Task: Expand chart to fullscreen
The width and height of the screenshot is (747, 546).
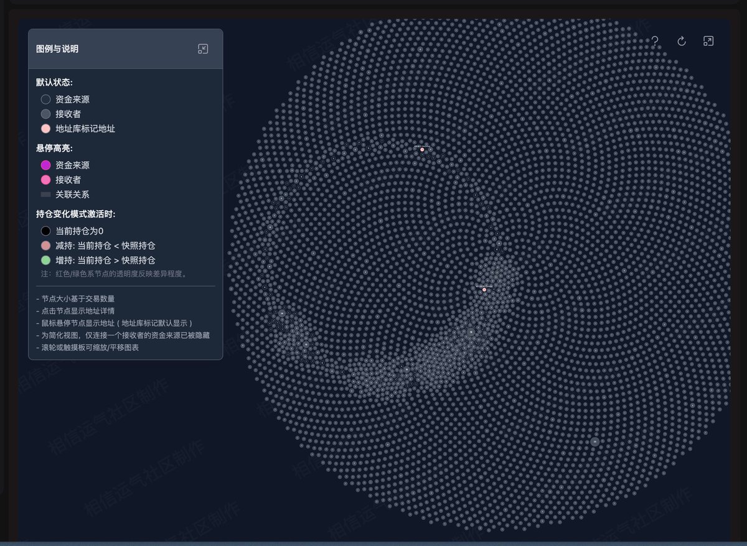Action: click(x=708, y=41)
